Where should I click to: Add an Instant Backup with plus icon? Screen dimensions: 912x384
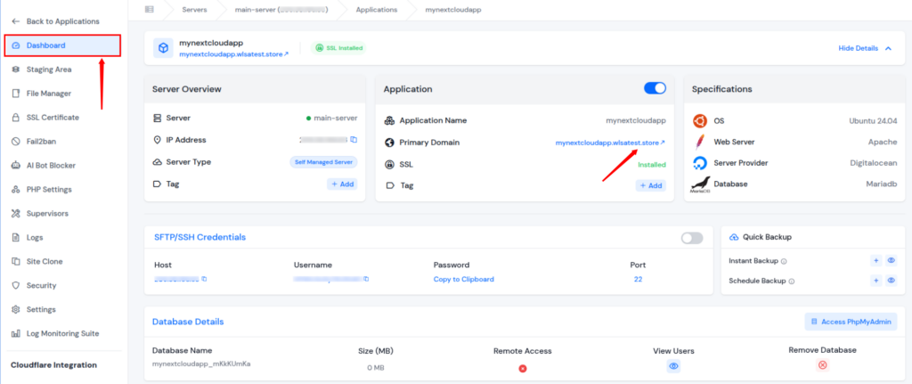click(x=876, y=261)
